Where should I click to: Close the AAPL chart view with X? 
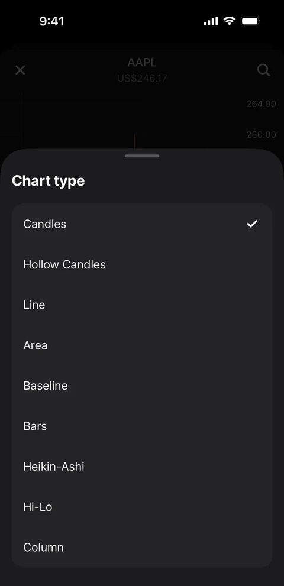(20, 70)
